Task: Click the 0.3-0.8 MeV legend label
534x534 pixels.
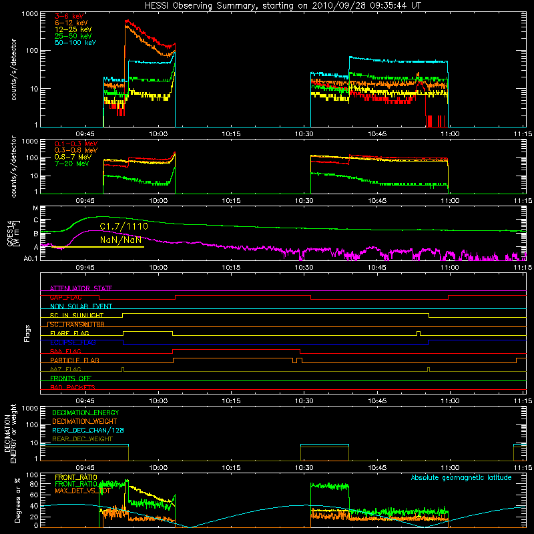Action: 76,150
